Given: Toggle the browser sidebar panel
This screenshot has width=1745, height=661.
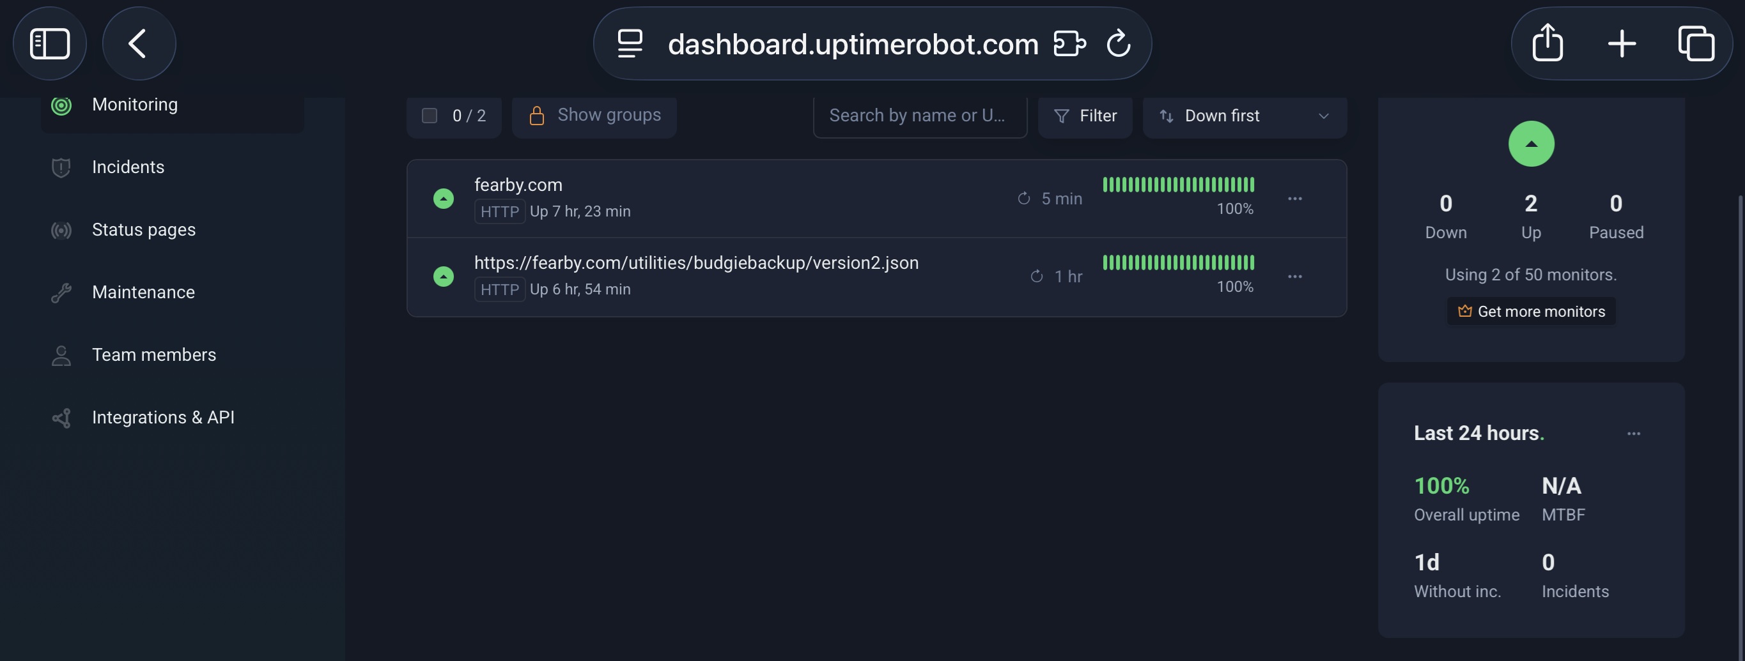Looking at the screenshot, I should point(49,44).
